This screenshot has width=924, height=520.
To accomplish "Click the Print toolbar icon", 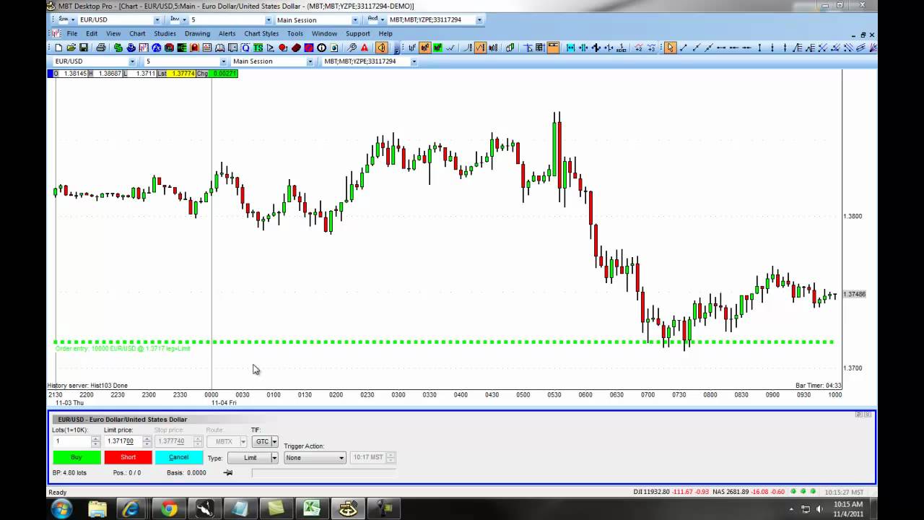I will (x=101, y=48).
